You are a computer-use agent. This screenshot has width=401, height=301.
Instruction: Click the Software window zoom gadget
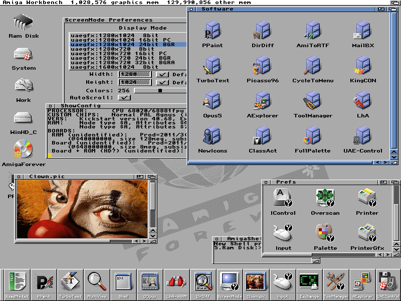381,9
